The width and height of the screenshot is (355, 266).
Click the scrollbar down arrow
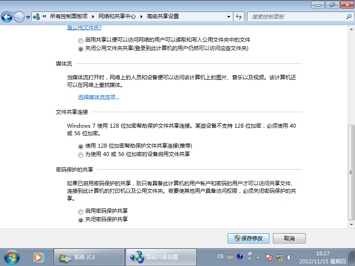[x=351, y=225]
